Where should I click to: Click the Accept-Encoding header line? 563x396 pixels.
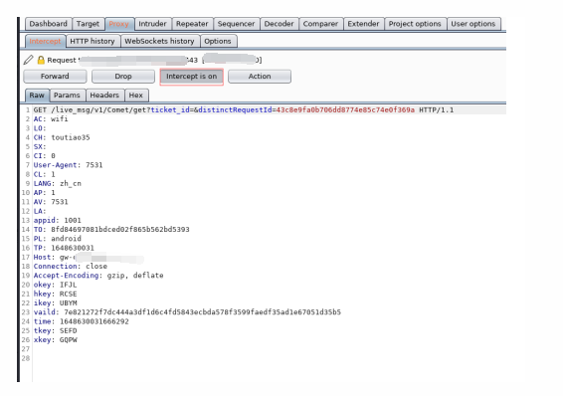pyautogui.click(x=98, y=276)
